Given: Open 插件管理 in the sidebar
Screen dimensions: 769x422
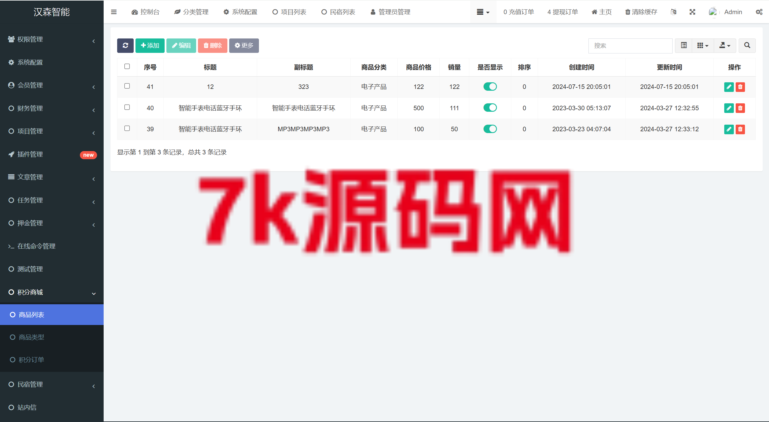Looking at the screenshot, I should (x=52, y=154).
